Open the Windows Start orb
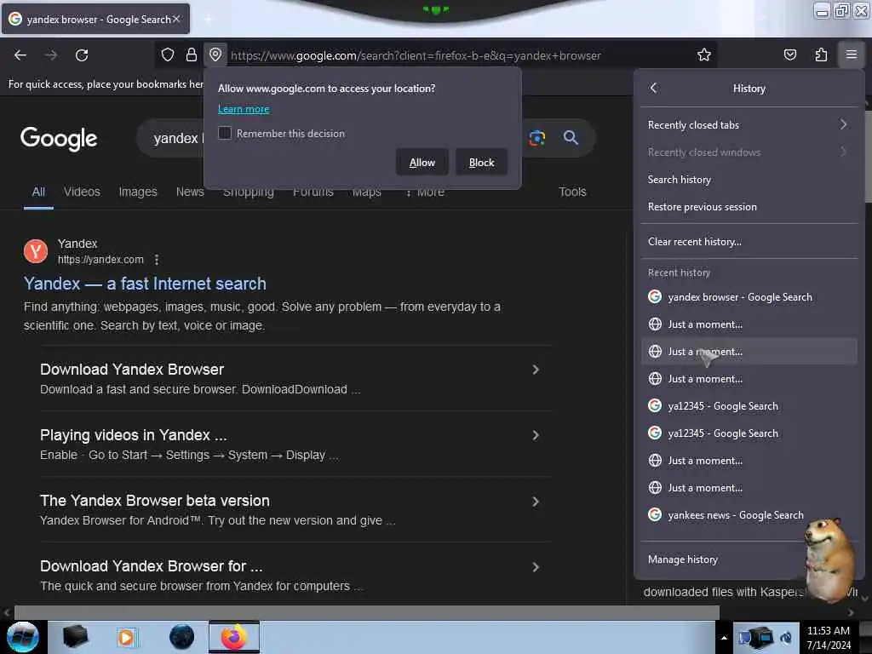This screenshot has height=654, width=872. (23, 637)
